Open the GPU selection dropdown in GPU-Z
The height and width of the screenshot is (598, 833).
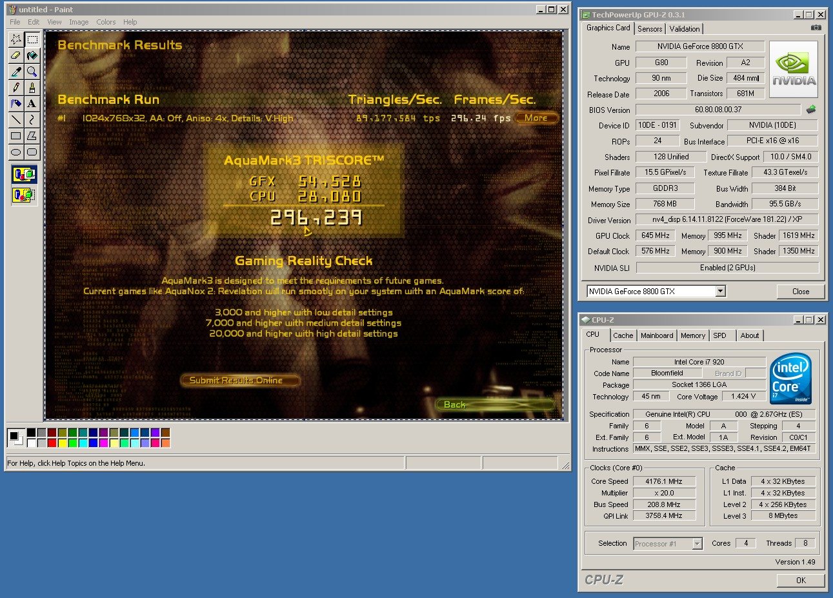click(x=721, y=292)
